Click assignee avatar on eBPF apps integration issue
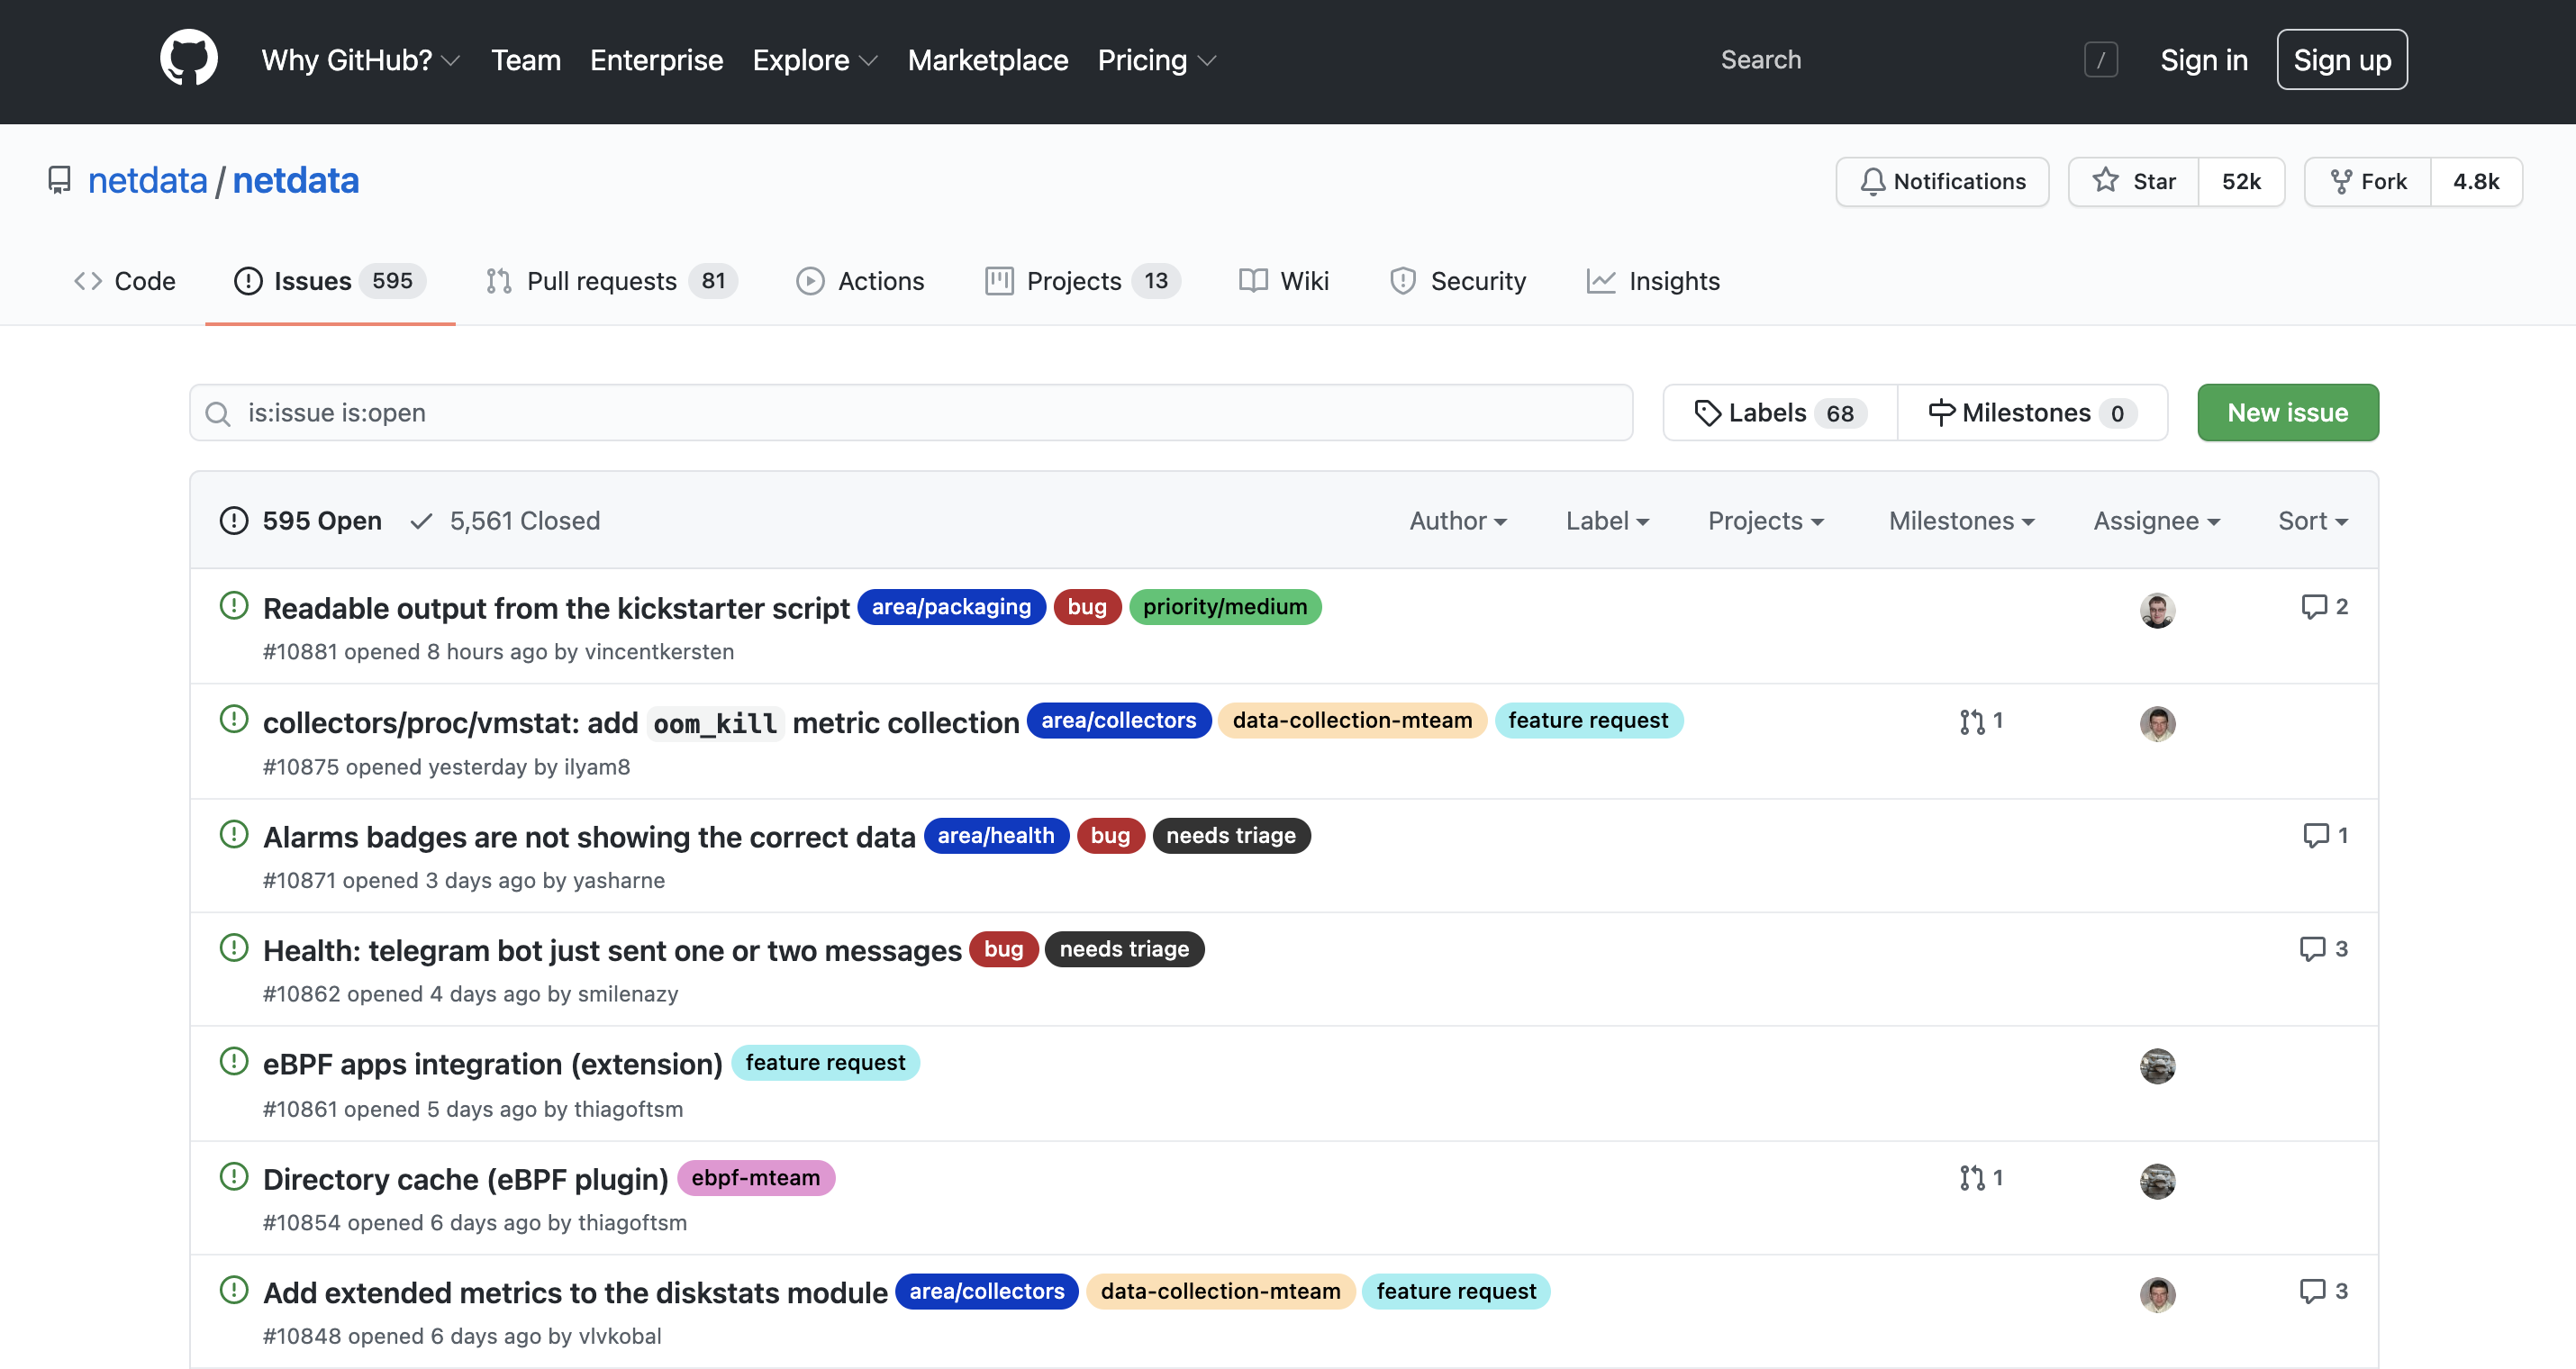The width and height of the screenshot is (2576, 1369). point(2156,1066)
